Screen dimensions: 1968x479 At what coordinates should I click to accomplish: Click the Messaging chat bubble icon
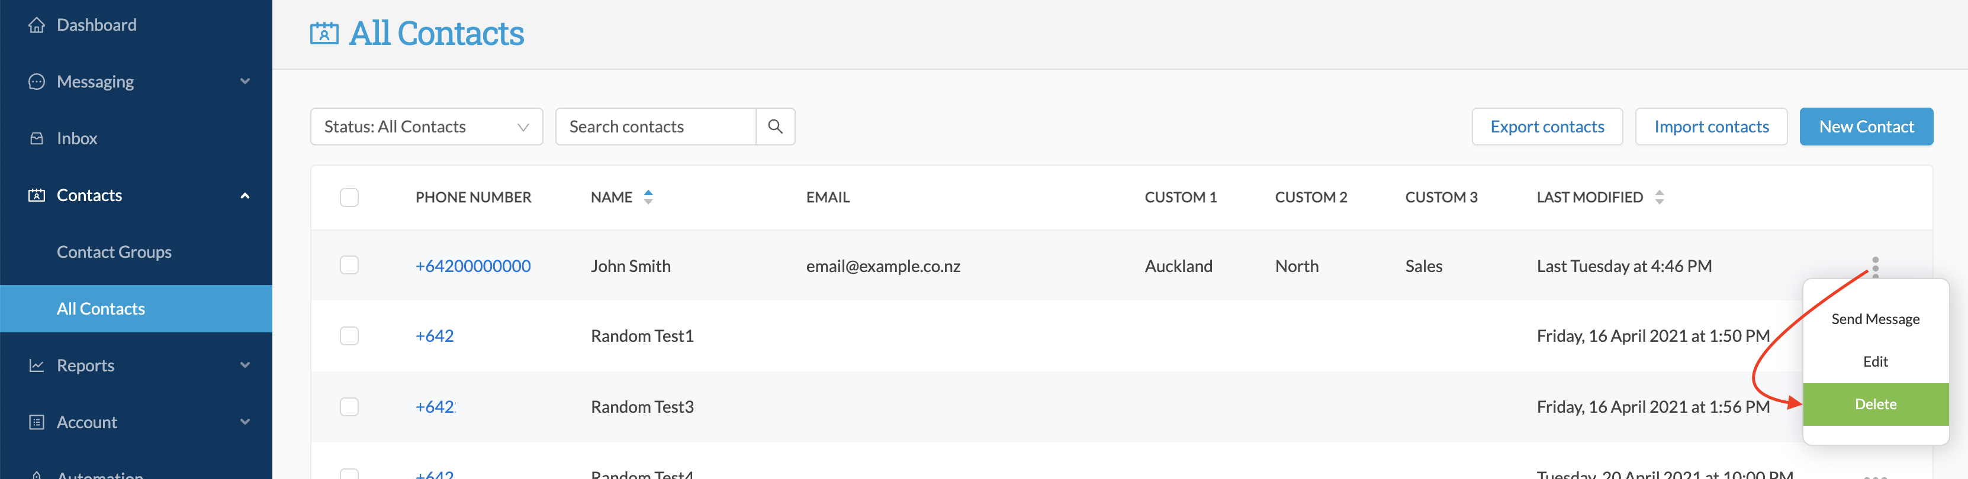pyautogui.click(x=36, y=82)
